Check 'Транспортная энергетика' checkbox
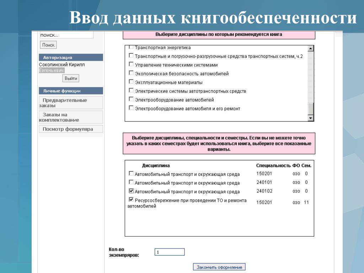 [x=131, y=47]
